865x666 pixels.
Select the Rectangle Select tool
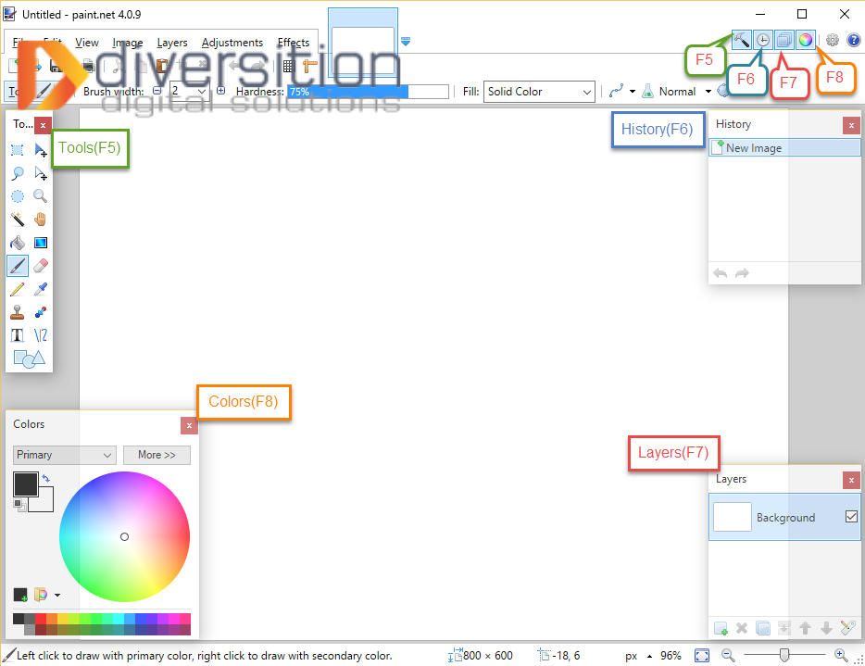pos(17,150)
